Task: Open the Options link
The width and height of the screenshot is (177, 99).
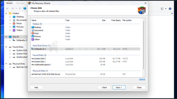Action: coord(142,79)
